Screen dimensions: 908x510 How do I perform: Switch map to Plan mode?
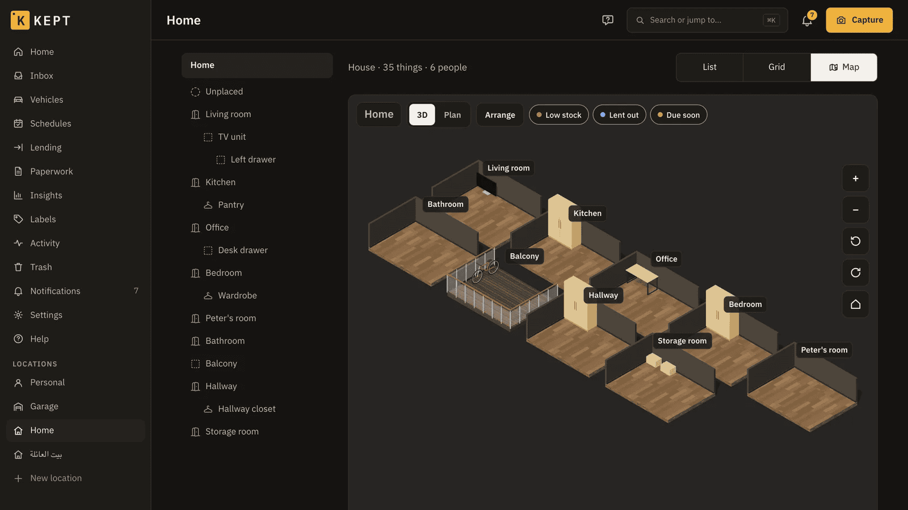point(452,115)
